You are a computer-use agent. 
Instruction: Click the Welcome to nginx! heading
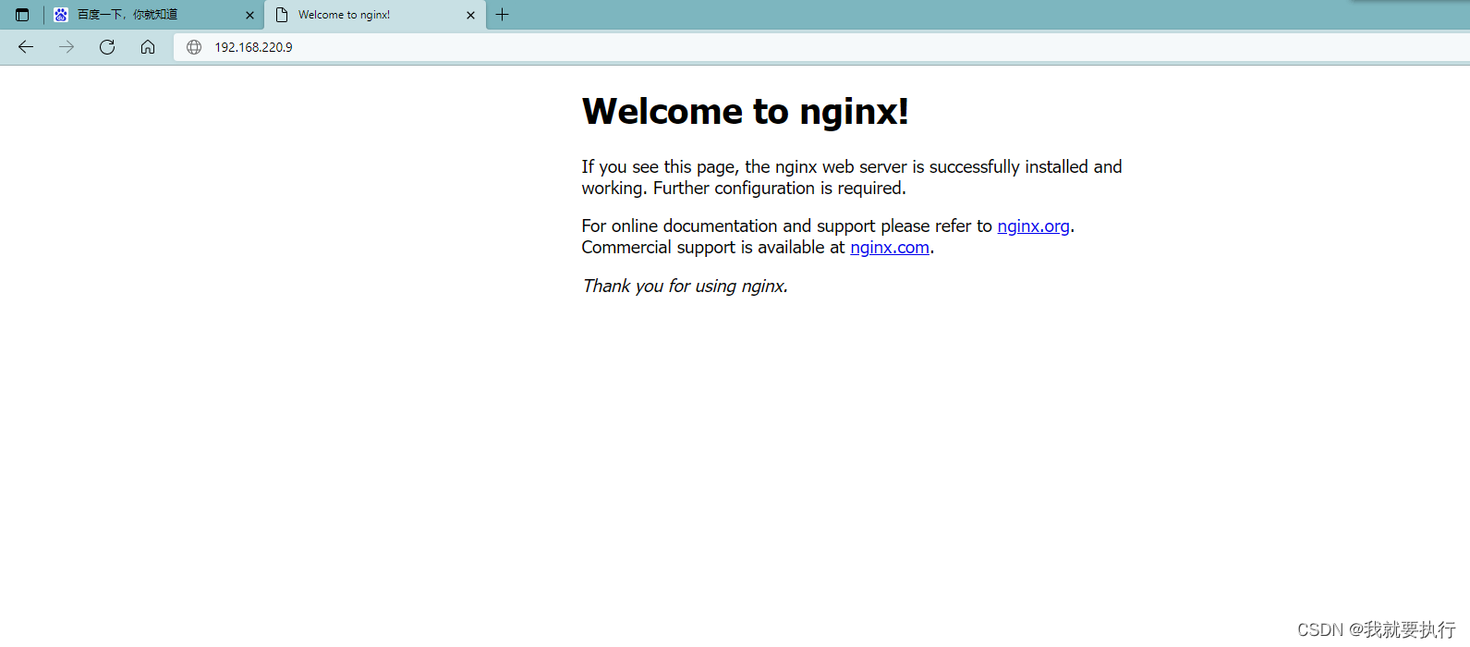746,112
